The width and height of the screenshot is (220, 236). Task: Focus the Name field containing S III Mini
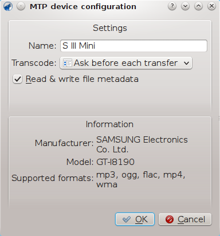point(133,46)
